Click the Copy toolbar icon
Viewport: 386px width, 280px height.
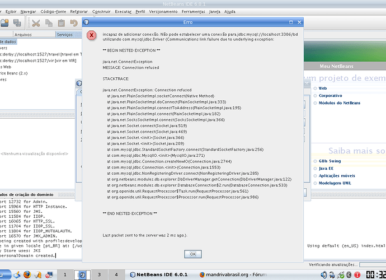point(49,23)
